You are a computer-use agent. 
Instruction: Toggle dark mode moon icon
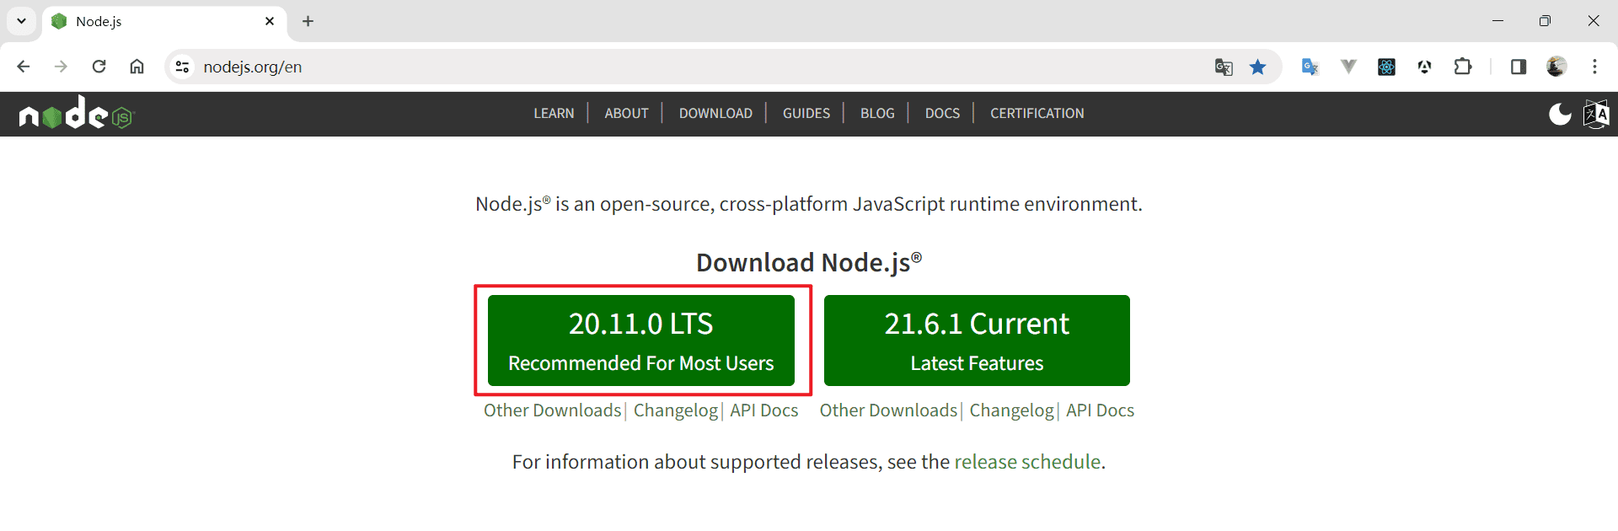pyautogui.click(x=1560, y=114)
